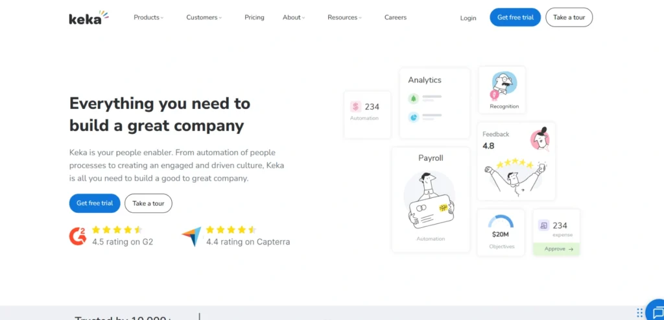The height and width of the screenshot is (320, 664).
Task: Click Get free trial below hero text
Action: pos(95,203)
